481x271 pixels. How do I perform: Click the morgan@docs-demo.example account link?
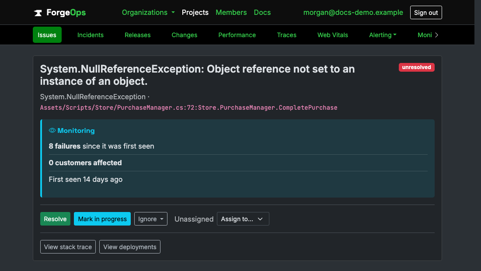353,13
